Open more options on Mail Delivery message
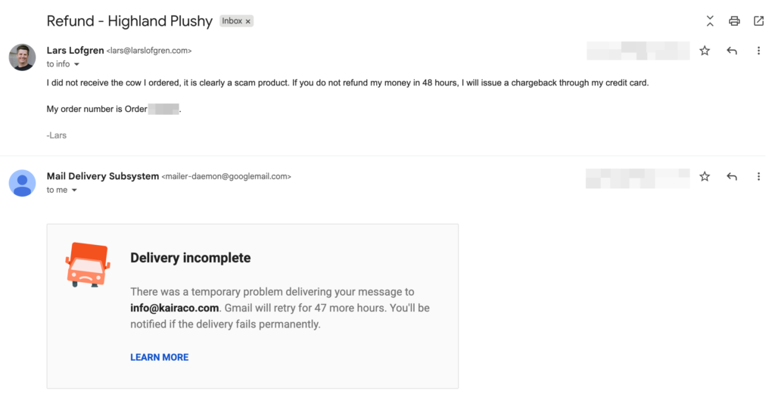775x400 pixels. (758, 176)
